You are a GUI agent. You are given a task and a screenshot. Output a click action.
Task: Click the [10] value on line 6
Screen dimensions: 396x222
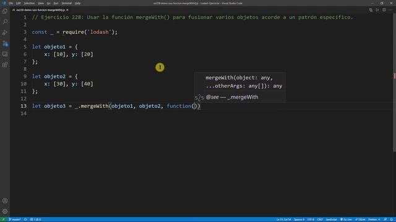[59, 54]
